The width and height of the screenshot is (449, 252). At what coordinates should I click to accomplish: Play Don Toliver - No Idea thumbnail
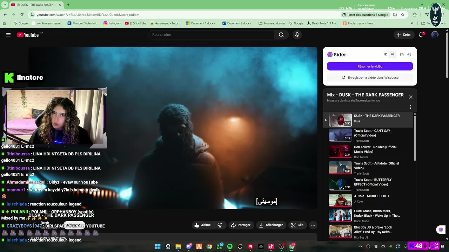click(x=340, y=151)
